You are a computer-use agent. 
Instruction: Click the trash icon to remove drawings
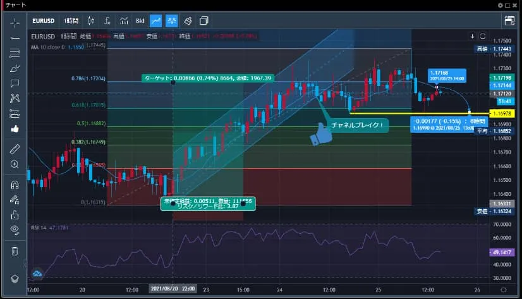tap(15, 251)
